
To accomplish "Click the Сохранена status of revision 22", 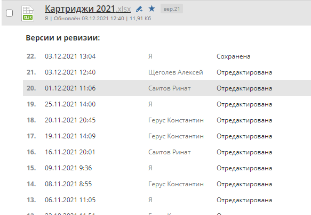I will pos(234,56).
